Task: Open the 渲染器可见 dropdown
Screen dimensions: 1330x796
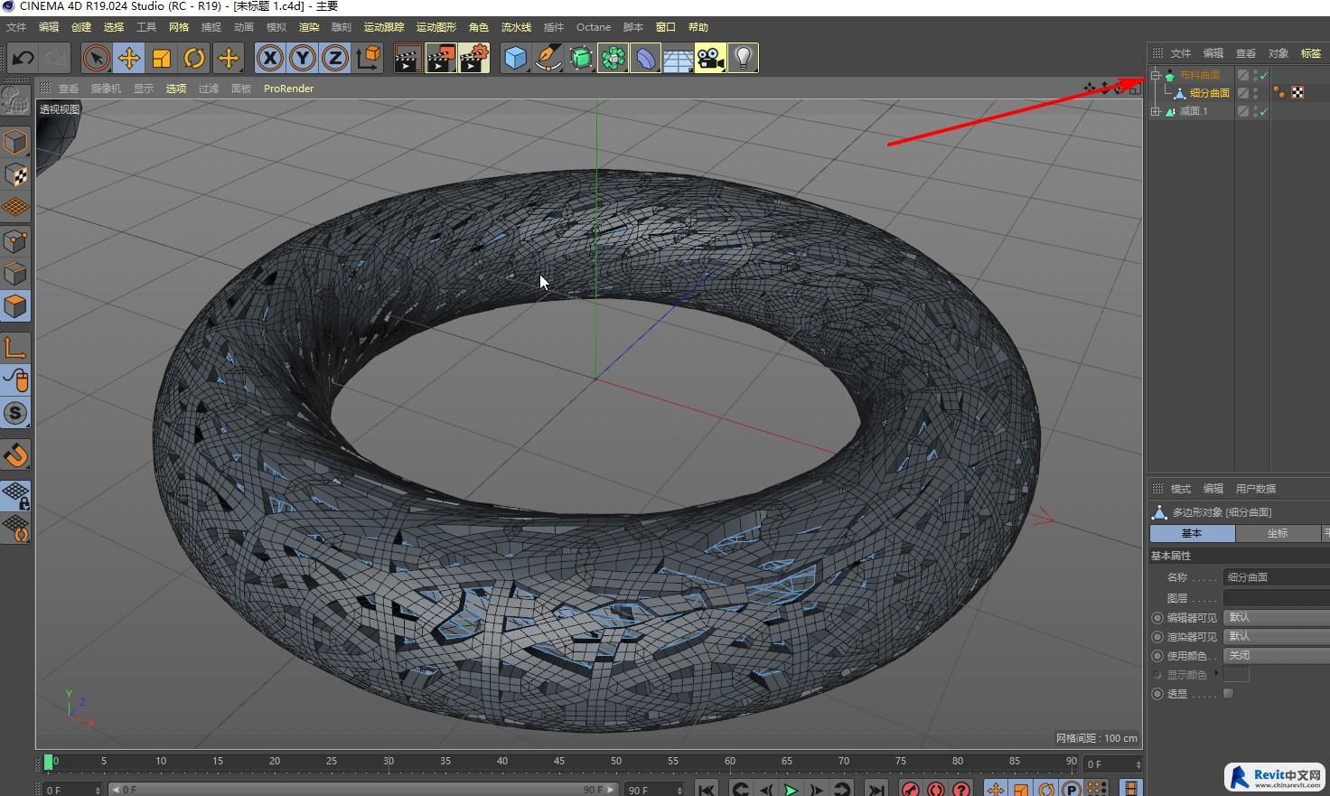Action: [x=1277, y=636]
